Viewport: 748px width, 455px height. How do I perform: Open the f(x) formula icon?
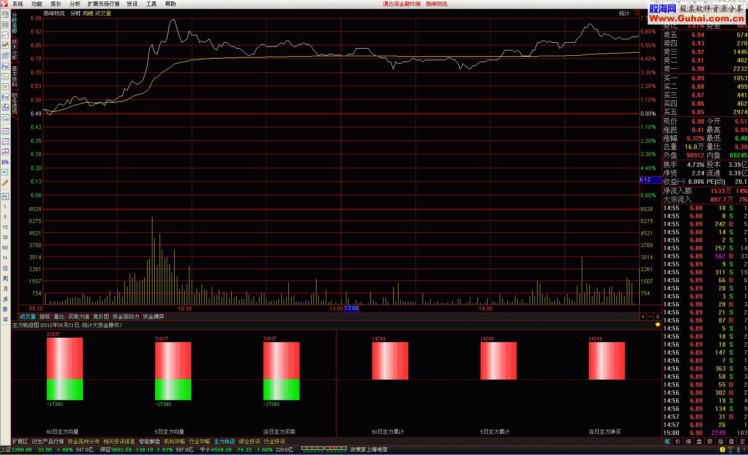5,107
